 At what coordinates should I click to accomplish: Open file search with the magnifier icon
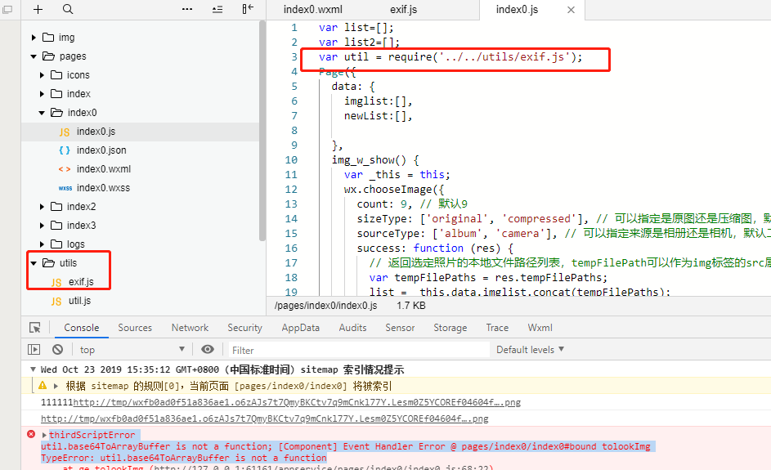(x=68, y=9)
